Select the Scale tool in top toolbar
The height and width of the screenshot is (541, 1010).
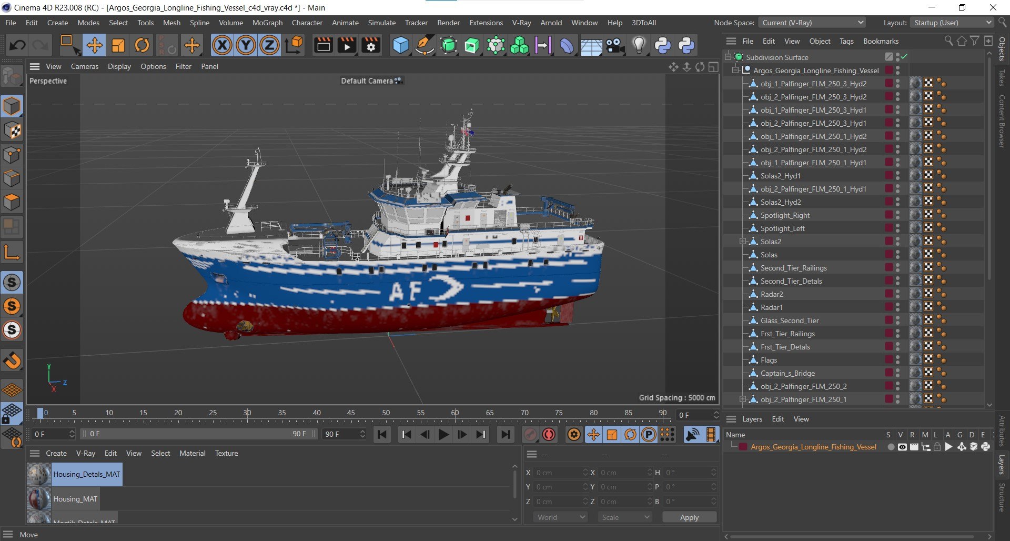pyautogui.click(x=118, y=45)
